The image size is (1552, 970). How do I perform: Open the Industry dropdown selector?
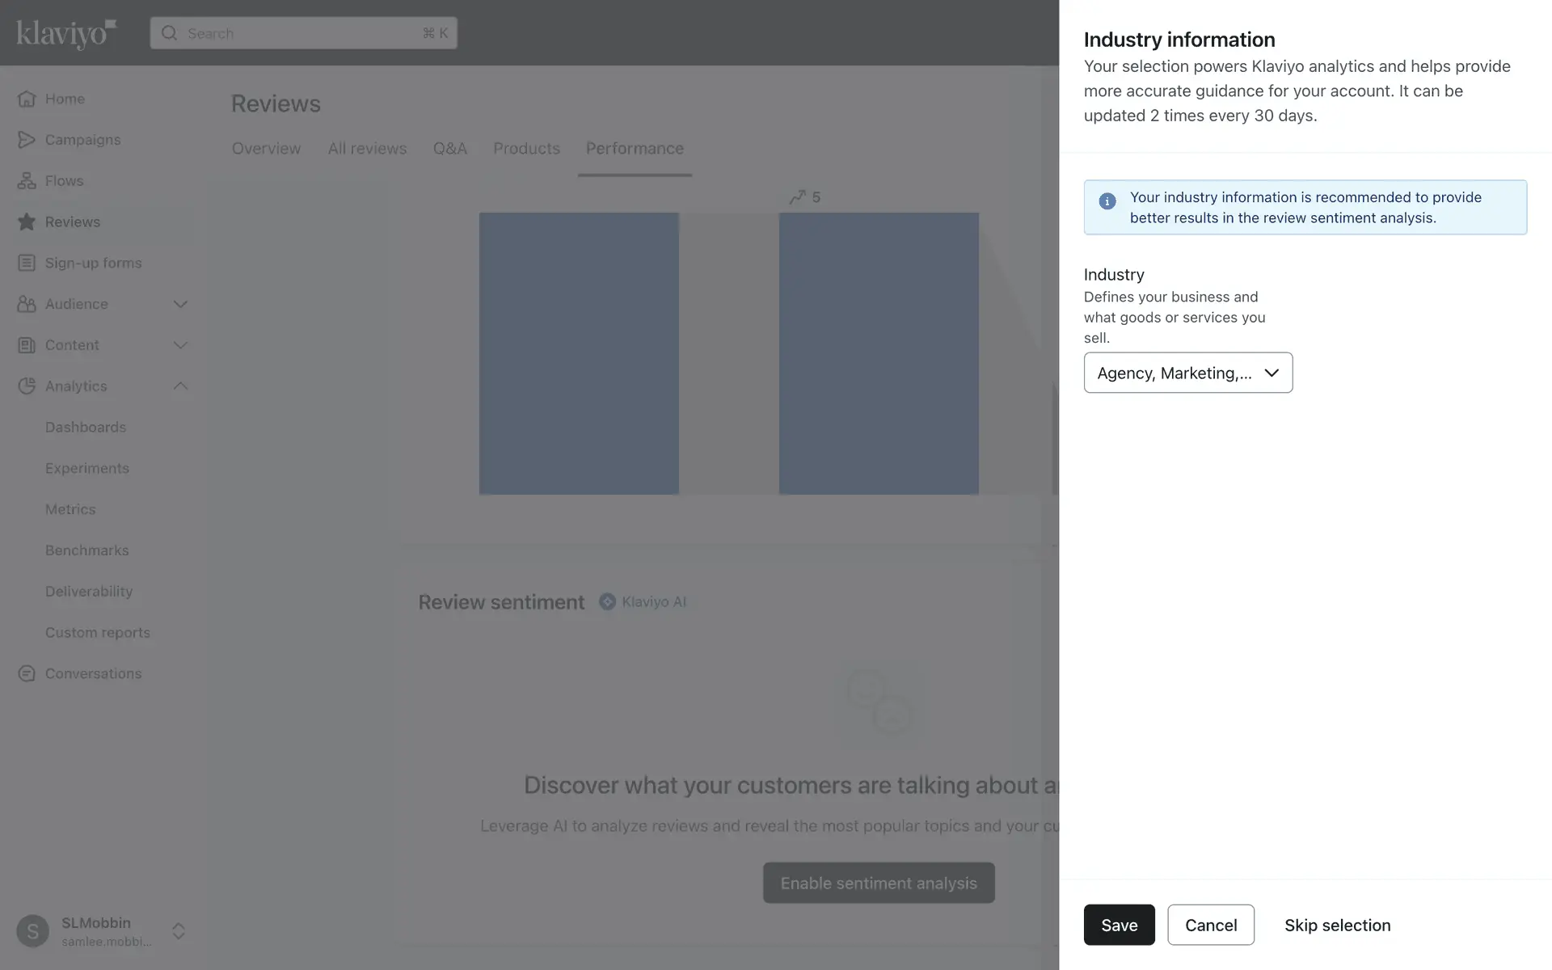(1187, 373)
